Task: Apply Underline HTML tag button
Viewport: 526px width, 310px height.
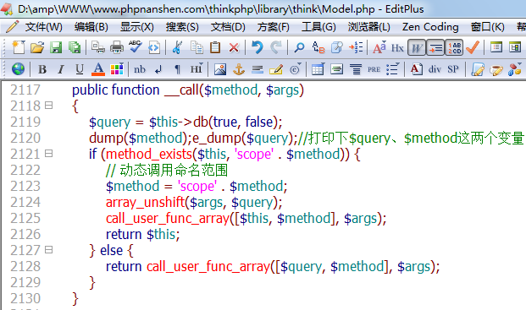Action: tap(80, 69)
